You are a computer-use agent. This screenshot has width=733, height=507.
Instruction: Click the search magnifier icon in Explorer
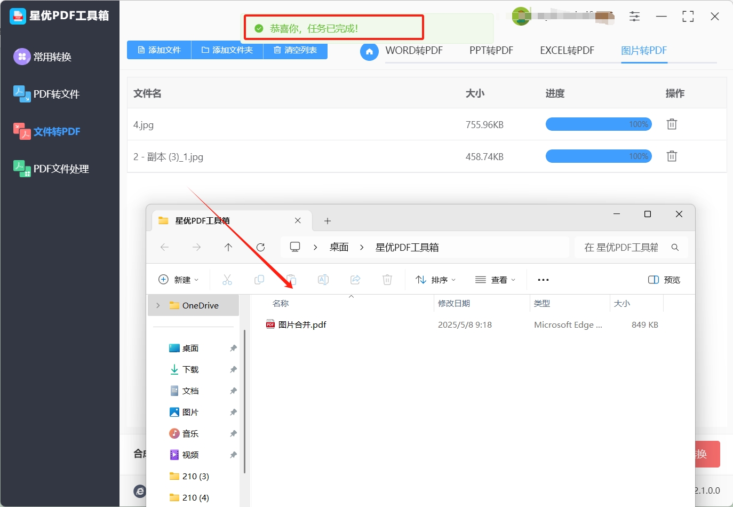click(675, 247)
